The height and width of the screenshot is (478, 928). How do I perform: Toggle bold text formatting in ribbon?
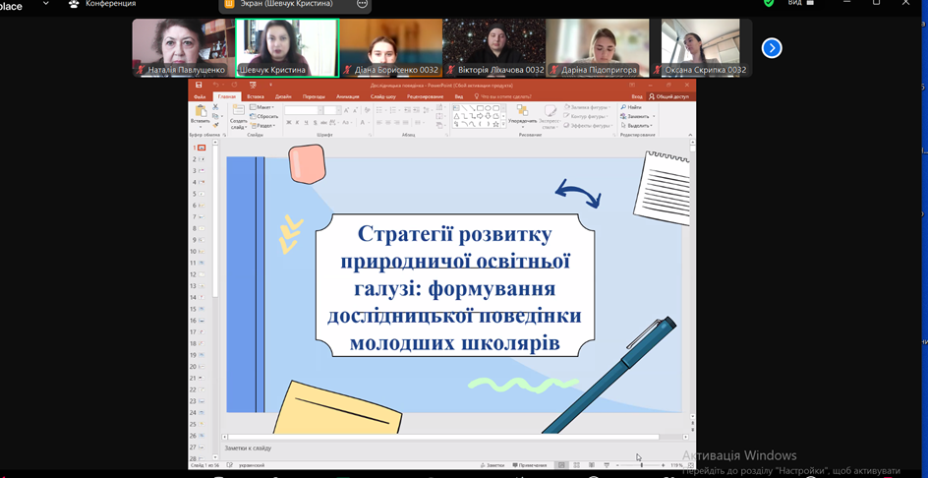point(289,123)
